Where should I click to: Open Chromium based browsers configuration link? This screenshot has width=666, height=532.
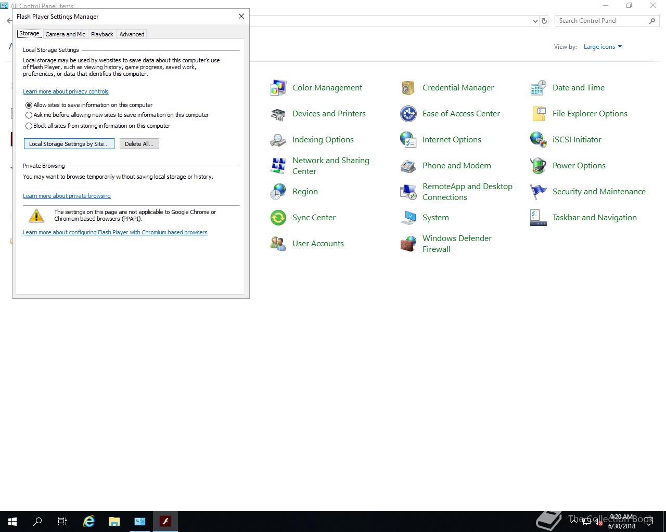pyautogui.click(x=115, y=232)
